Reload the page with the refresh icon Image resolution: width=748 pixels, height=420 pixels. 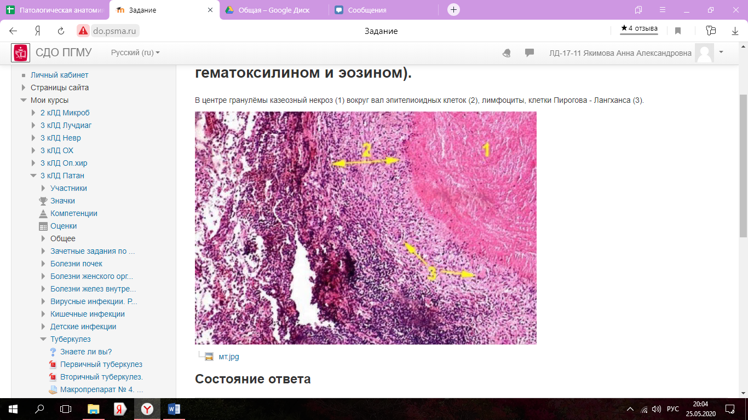(61, 31)
